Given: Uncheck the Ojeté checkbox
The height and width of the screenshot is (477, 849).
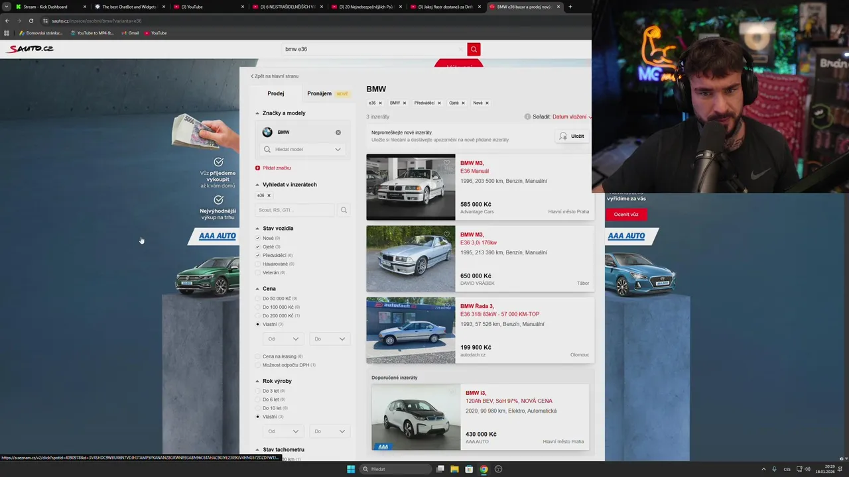Looking at the screenshot, I should (258, 246).
